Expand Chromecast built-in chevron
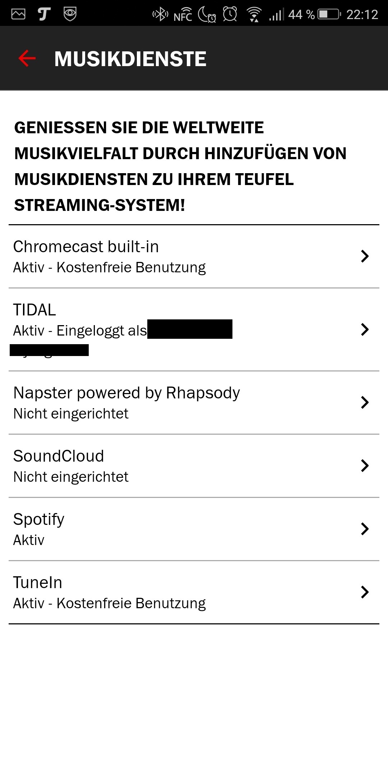 [x=365, y=256]
